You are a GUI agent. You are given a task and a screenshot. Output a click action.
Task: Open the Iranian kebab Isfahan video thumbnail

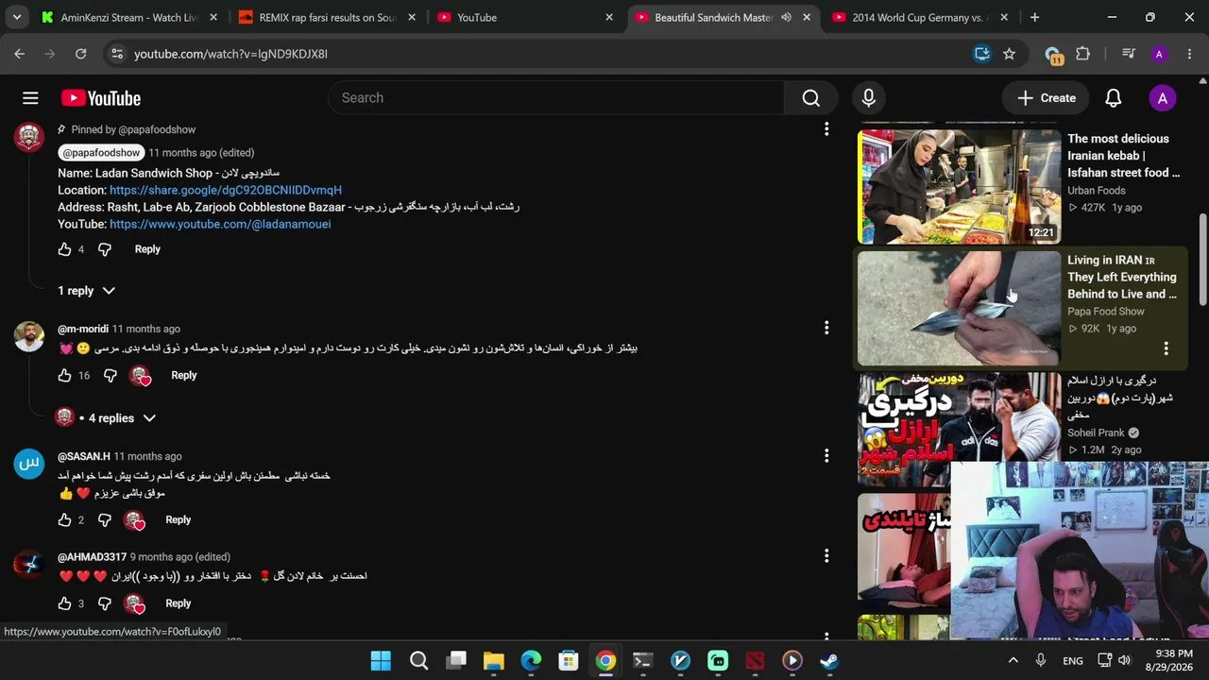point(960,187)
